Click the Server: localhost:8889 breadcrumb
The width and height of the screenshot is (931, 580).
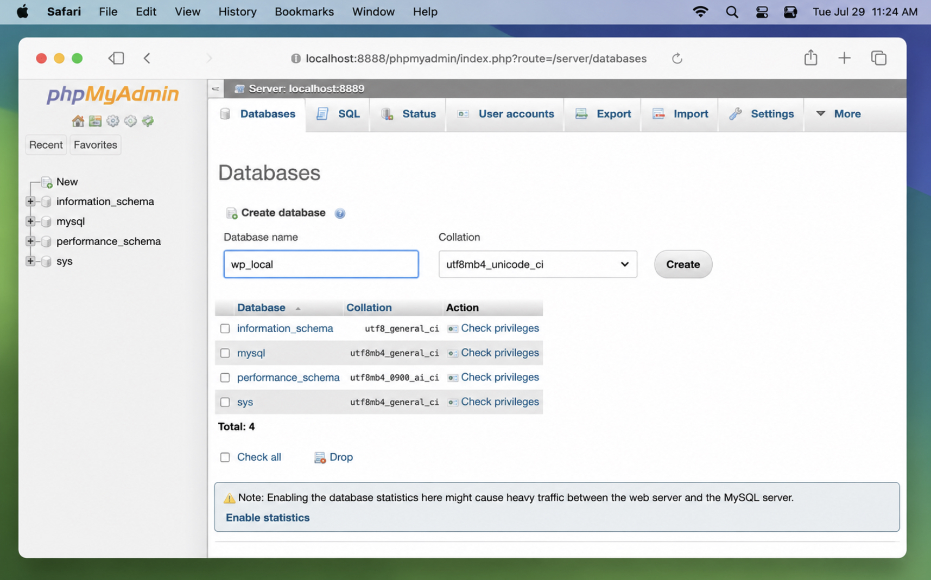[x=306, y=88]
